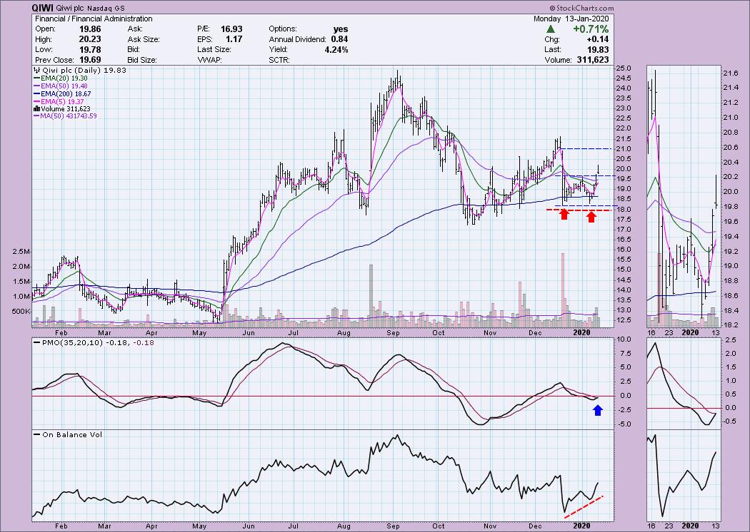
Task: Click the Prev Close value 19.69
Action: click(90, 60)
